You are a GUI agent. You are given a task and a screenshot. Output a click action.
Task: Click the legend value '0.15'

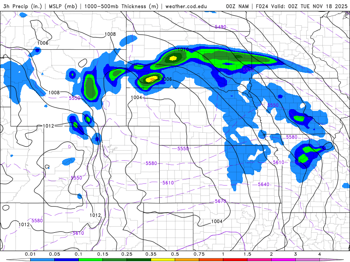click(x=103, y=254)
